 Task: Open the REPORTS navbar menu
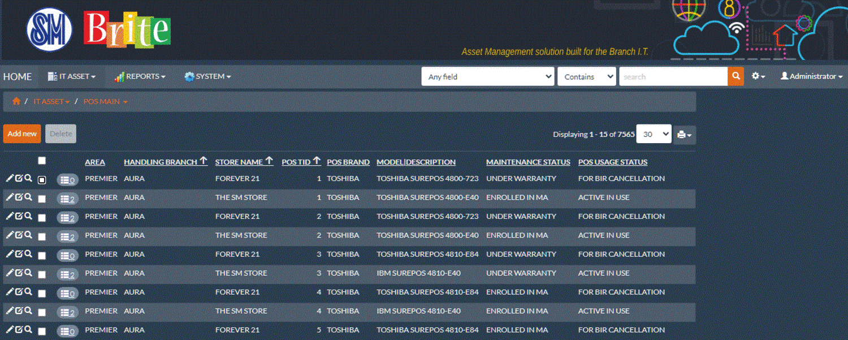pos(140,76)
